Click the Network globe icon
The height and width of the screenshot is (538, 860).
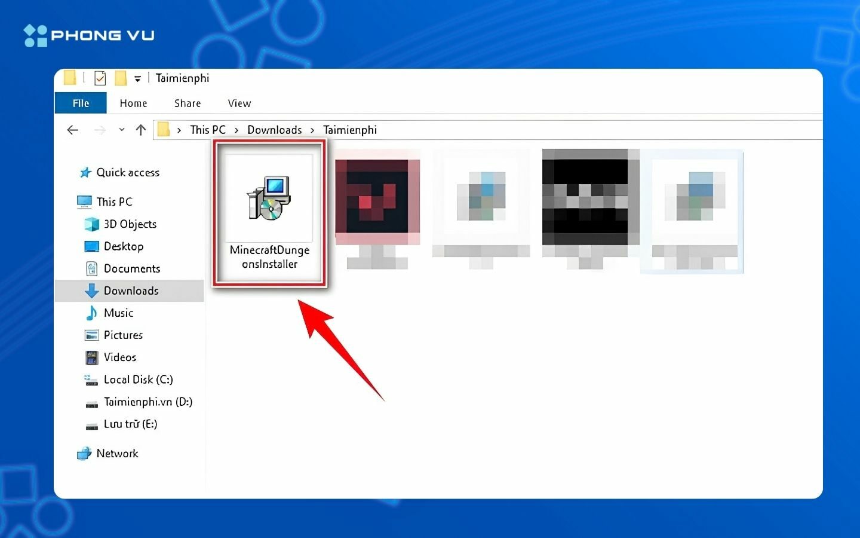(84, 454)
